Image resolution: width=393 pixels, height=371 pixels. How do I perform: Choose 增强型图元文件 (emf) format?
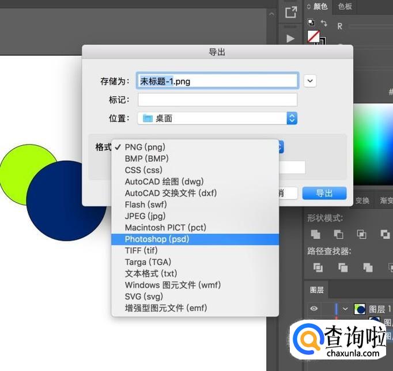click(x=195, y=308)
